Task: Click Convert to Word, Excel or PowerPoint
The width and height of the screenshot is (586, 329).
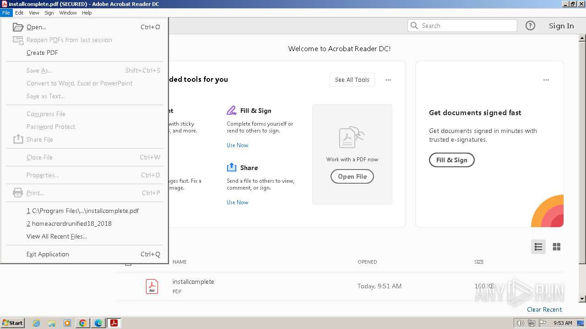Action: coord(85,83)
